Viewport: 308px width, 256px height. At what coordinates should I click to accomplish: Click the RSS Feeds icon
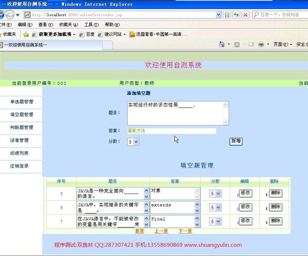pyautogui.click(x=237, y=45)
